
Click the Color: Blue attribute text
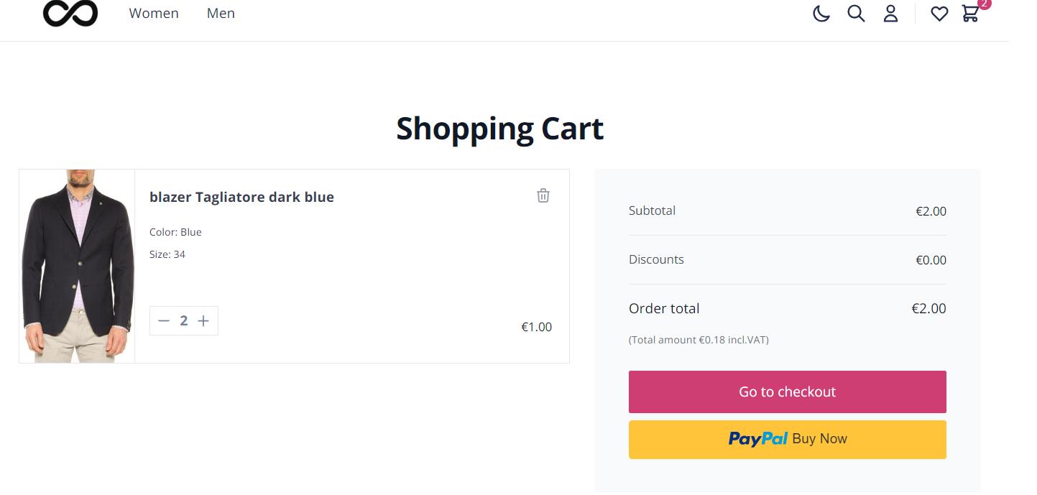coord(175,232)
